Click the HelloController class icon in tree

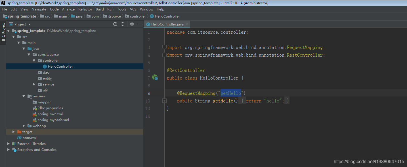coord(45,67)
